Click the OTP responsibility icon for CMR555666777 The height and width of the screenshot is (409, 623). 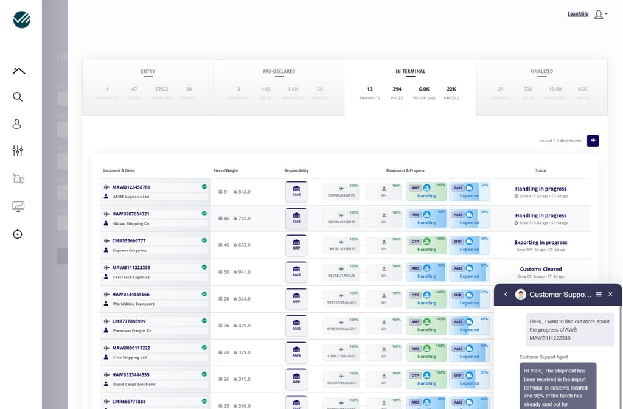click(x=296, y=245)
